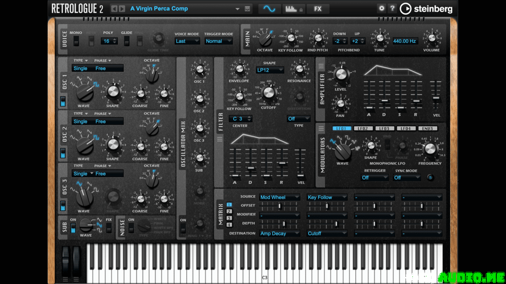Open the distortion Type dropdown showing Off

(x=299, y=119)
